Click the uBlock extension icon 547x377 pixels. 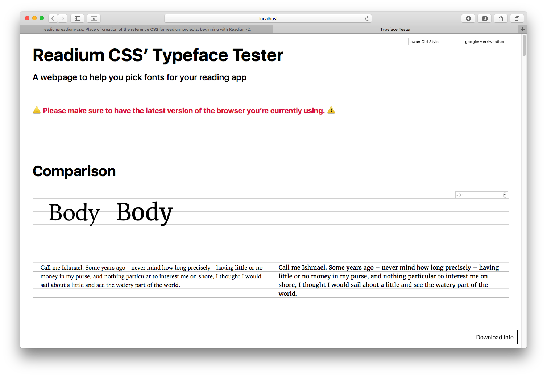tap(484, 18)
